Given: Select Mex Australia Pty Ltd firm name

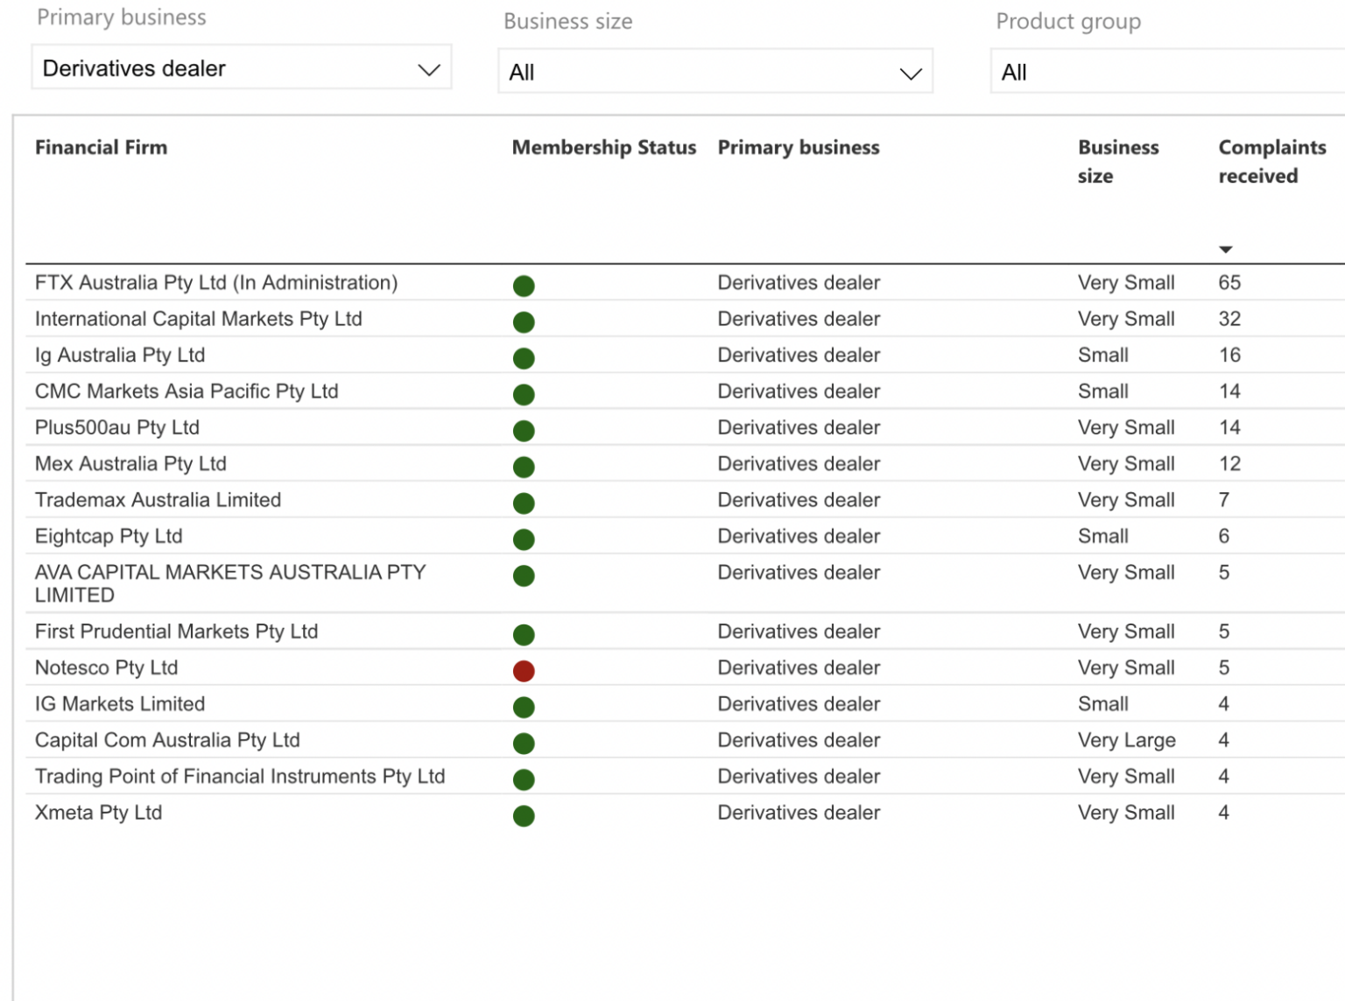Looking at the screenshot, I should [x=130, y=463].
